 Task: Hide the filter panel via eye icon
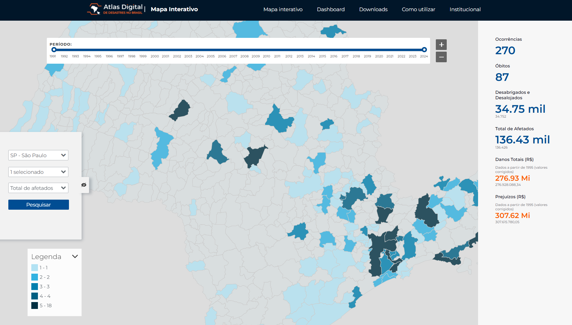(x=84, y=185)
